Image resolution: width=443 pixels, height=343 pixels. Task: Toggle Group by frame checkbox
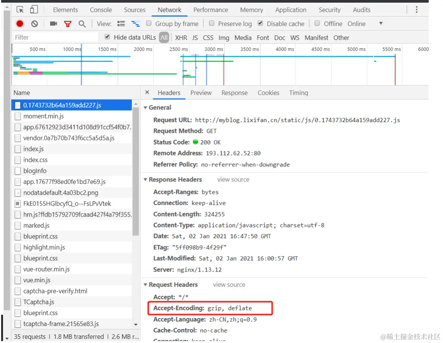click(x=149, y=23)
